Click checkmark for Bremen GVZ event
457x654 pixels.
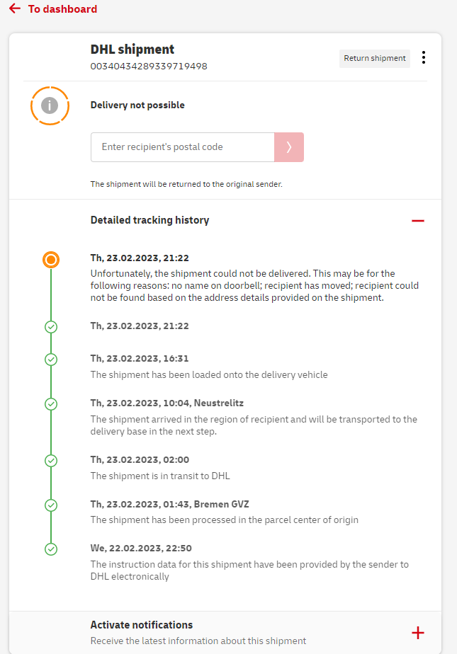[51, 505]
